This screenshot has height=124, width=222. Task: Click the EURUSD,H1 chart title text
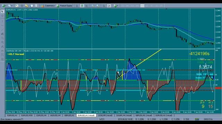22,10
